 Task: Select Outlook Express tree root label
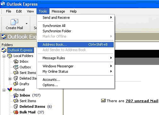21,50
